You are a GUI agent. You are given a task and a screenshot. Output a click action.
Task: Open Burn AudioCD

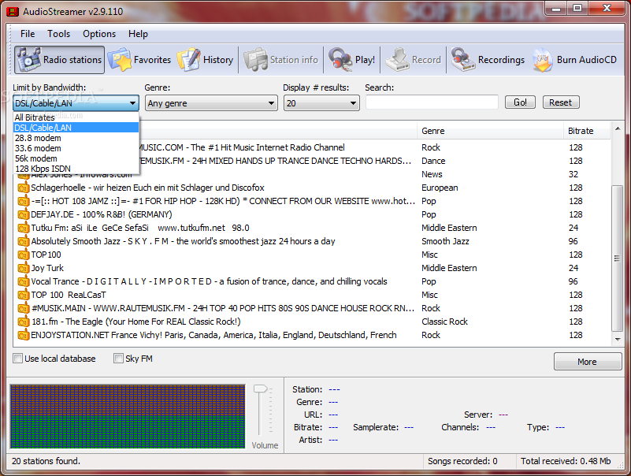tap(574, 60)
